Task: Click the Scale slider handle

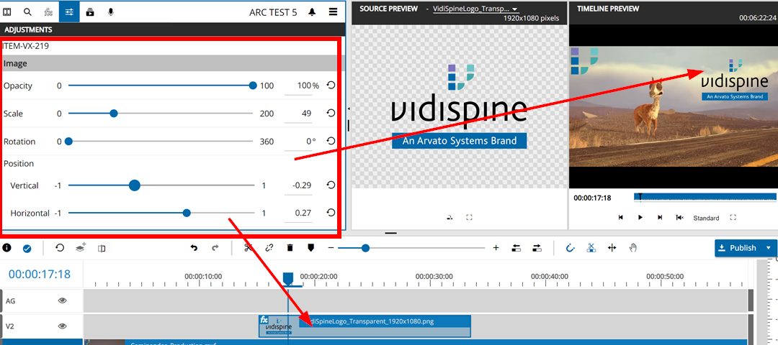Action: tap(114, 113)
